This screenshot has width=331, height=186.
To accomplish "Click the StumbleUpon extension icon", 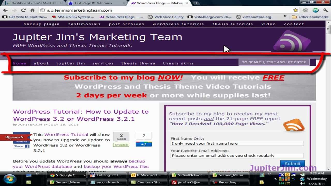I will (x=315, y=10).
